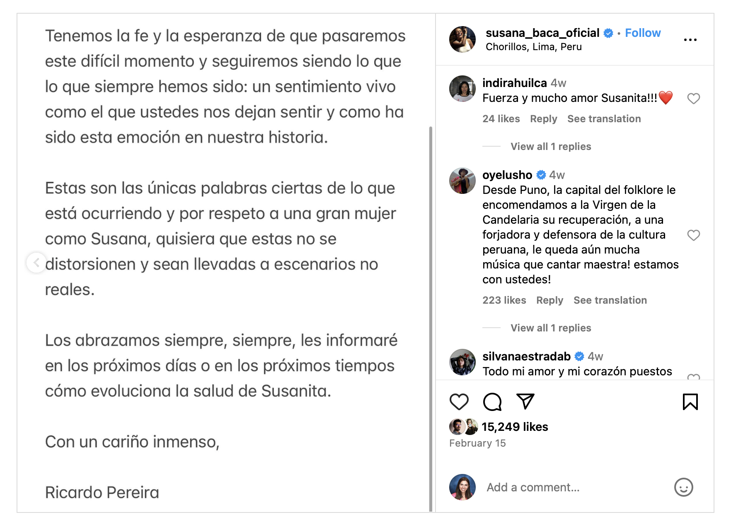Open comments via speech bubble icon
This screenshot has height=522, width=731.
pos(492,402)
